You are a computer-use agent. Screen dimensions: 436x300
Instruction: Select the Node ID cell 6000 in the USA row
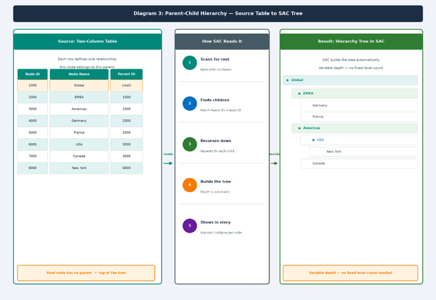[x=33, y=145]
